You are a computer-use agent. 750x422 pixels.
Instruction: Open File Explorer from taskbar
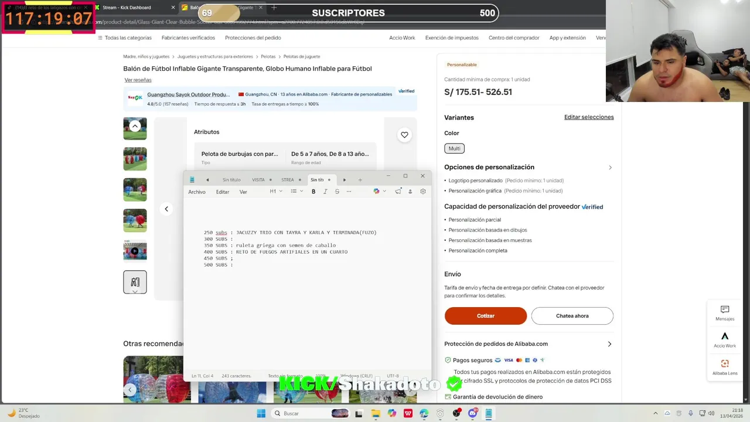click(376, 413)
